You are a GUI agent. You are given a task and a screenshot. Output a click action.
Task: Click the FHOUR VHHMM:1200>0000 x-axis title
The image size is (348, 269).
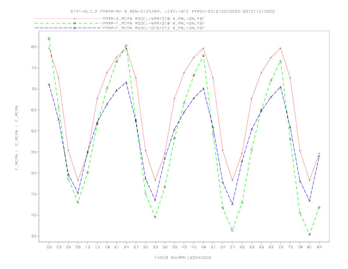(x=183, y=258)
